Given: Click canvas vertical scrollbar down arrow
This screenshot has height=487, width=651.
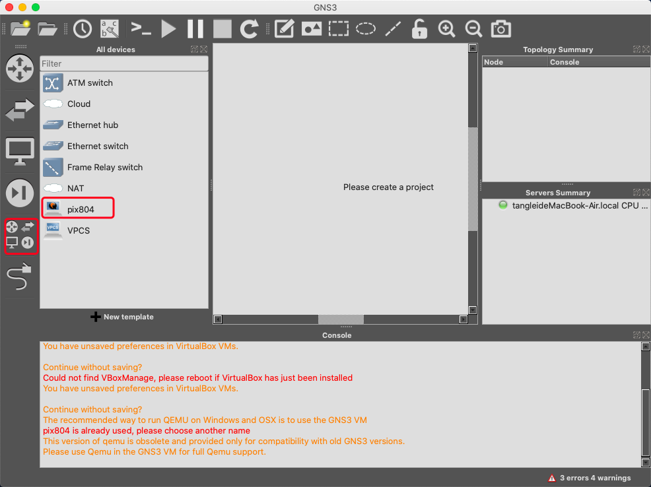Looking at the screenshot, I should click(x=473, y=310).
